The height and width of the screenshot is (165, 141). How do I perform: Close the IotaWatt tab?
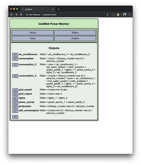point(53,9)
